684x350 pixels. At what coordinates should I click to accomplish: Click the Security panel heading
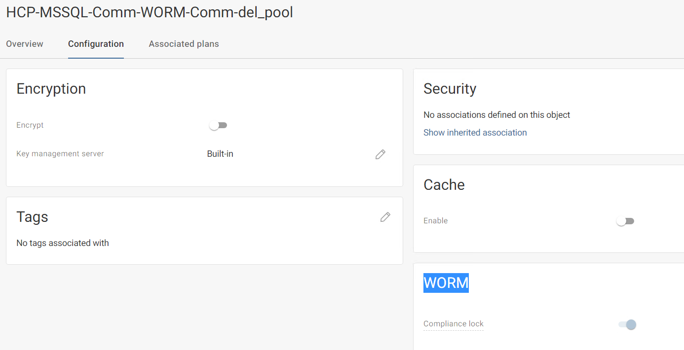(x=450, y=89)
